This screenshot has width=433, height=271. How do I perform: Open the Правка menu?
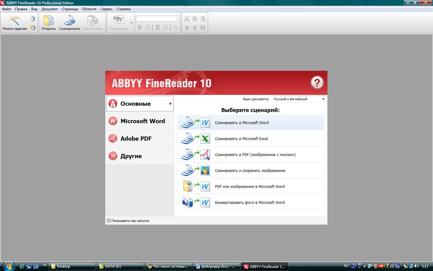point(21,9)
